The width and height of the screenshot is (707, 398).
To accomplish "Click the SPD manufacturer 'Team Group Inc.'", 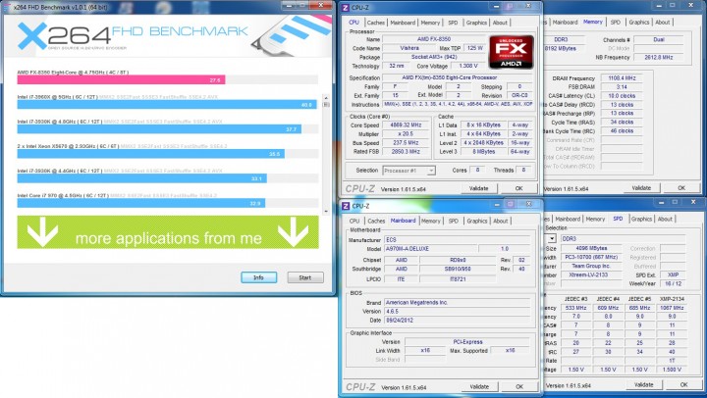I will pos(591,266).
